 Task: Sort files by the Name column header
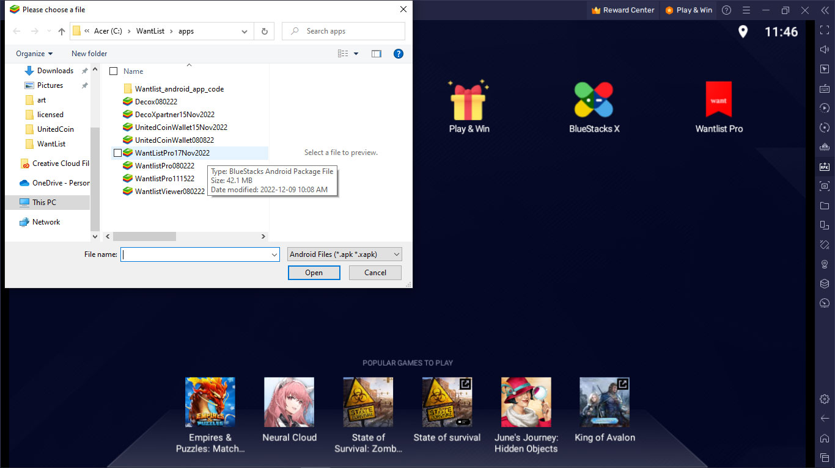pos(133,71)
